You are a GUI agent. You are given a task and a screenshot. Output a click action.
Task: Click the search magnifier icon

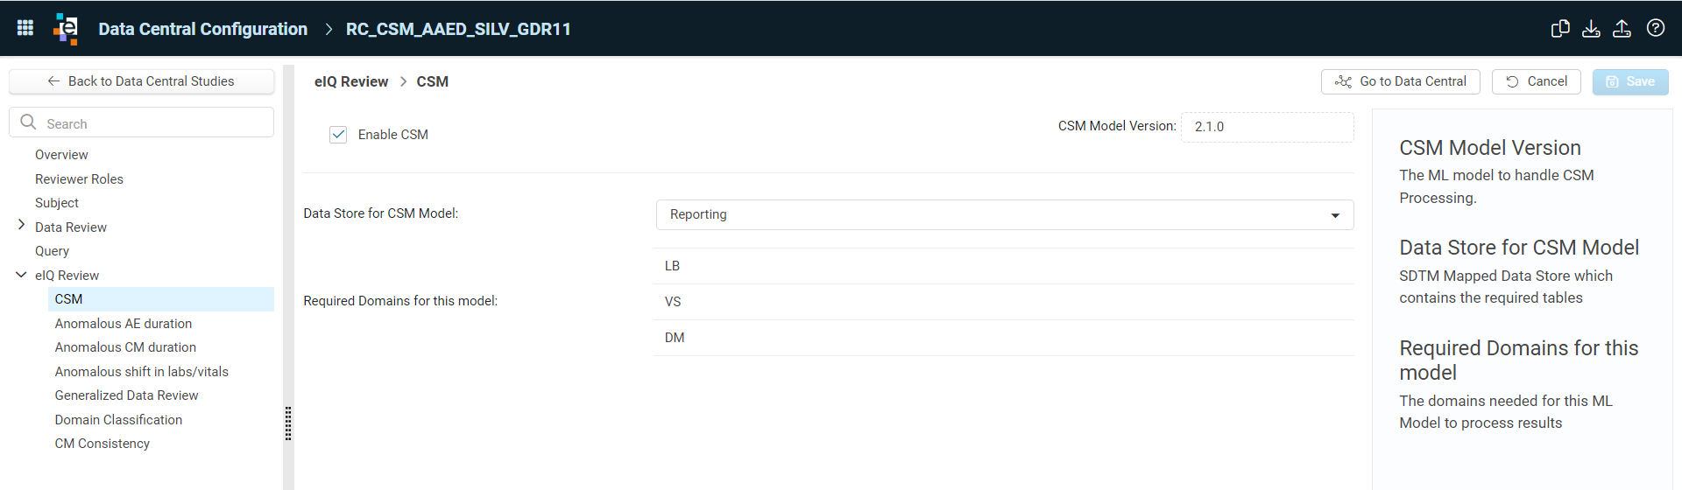[x=28, y=122]
